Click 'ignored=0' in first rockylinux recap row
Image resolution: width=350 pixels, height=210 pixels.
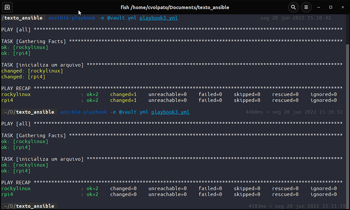point(323,94)
